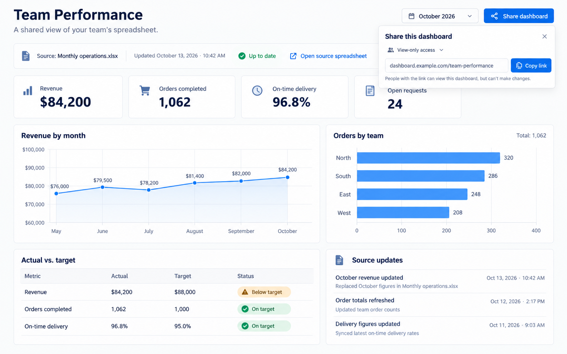Click the West team bar
The image size is (567, 354).
403,212
